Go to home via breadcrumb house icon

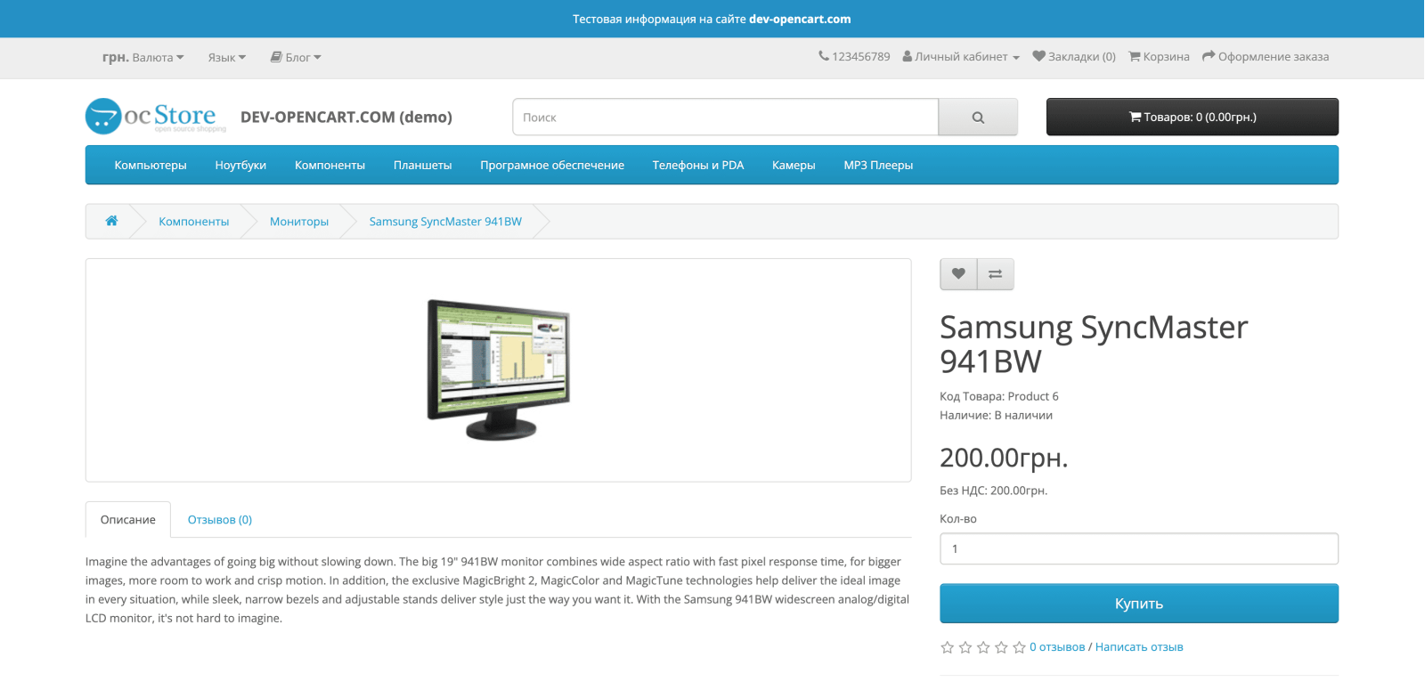pos(111,222)
